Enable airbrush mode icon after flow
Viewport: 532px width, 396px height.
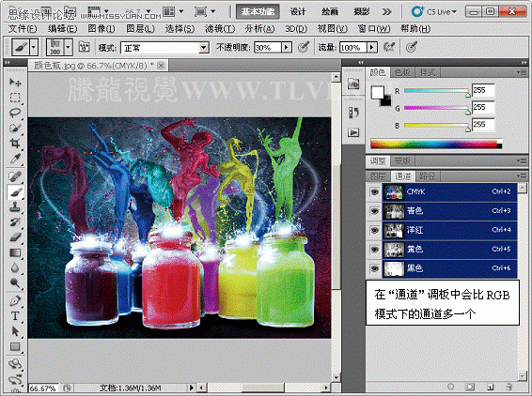(389, 47)
